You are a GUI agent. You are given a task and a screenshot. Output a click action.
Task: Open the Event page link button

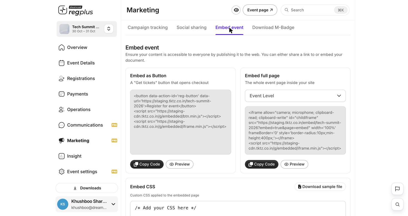260,10
